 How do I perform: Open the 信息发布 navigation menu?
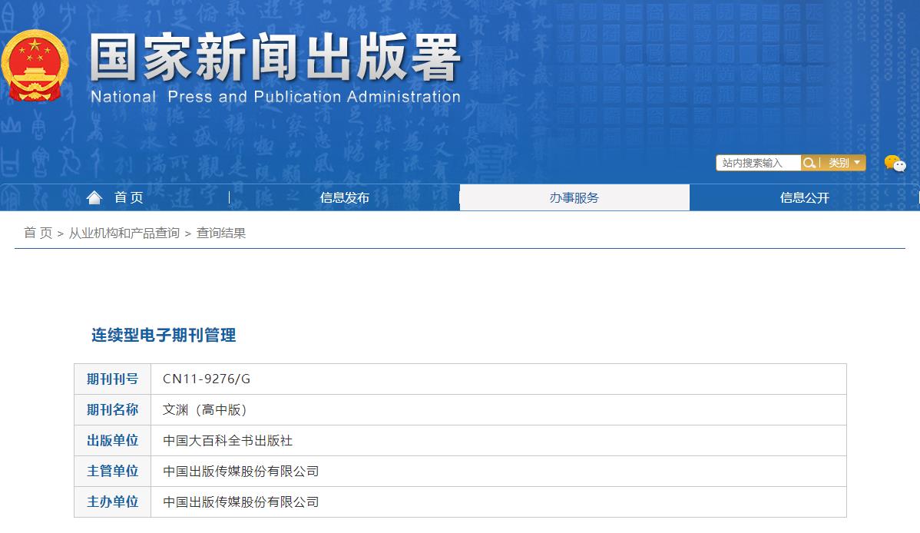[345, 197]
